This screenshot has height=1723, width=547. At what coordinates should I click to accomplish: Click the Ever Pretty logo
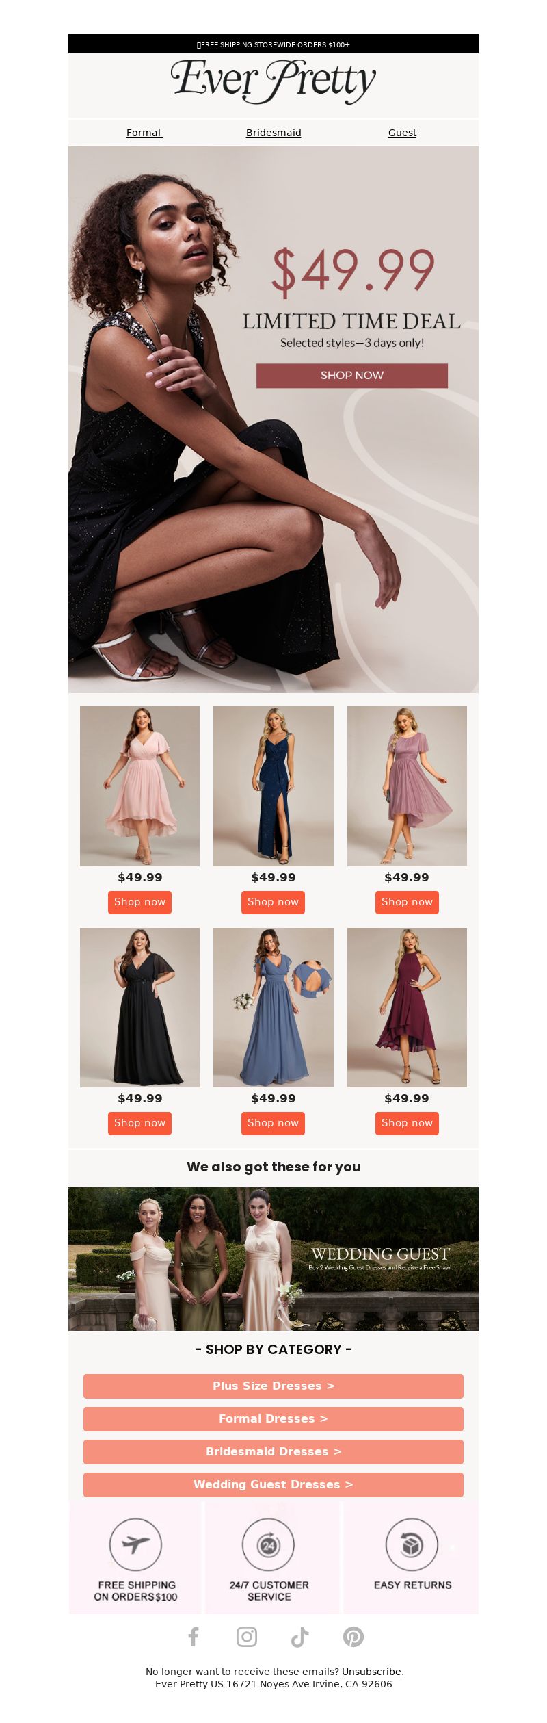(x=273, y=81)
